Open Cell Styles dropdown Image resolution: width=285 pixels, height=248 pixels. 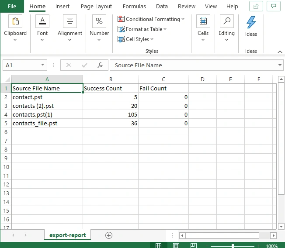[136, 39]
